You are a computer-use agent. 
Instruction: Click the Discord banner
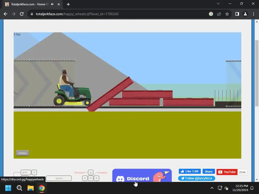tap(142, 176)
